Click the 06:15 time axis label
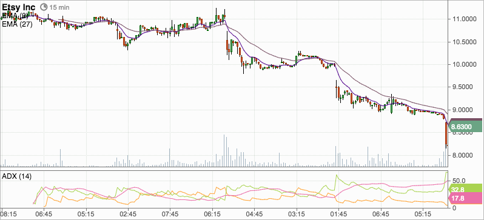 (212, 214)
